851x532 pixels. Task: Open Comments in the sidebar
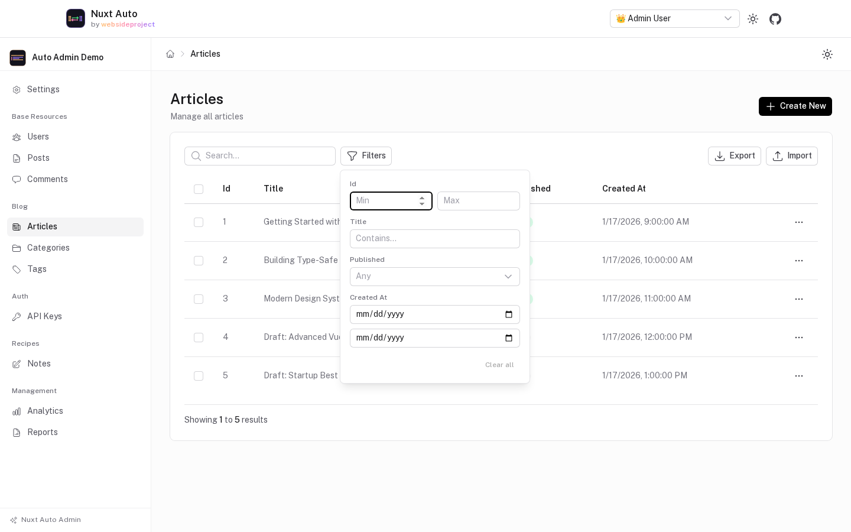[75, 180]
